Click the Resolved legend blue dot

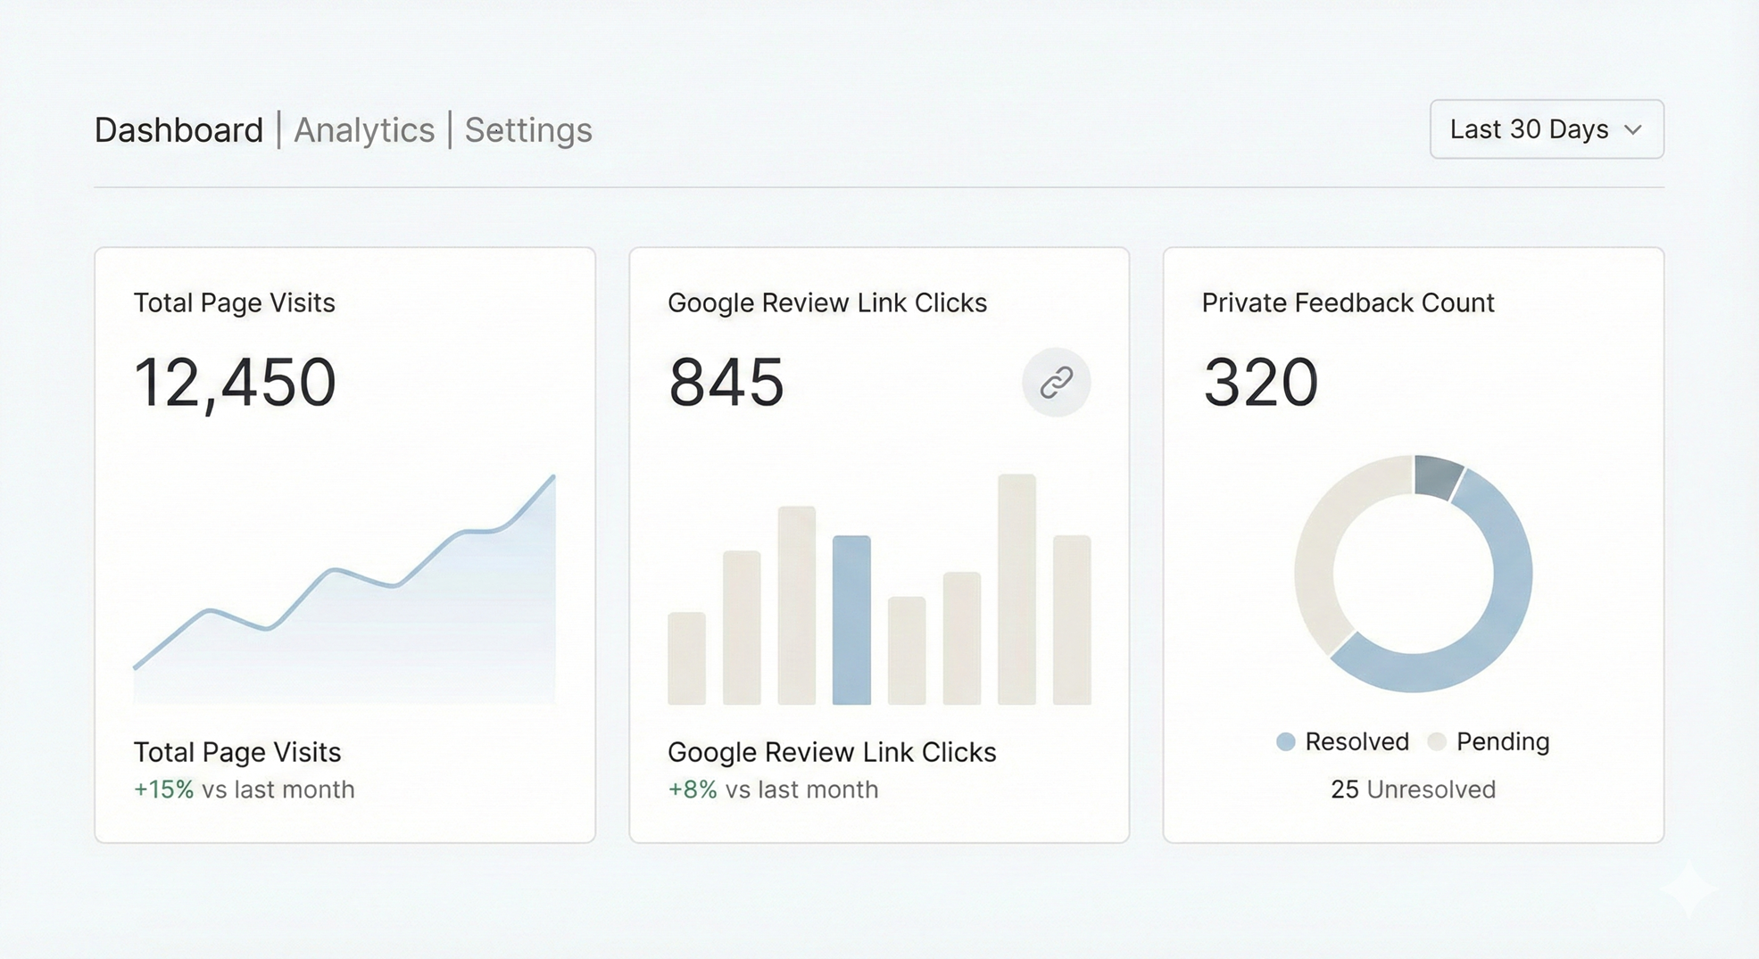point(1285,742)
